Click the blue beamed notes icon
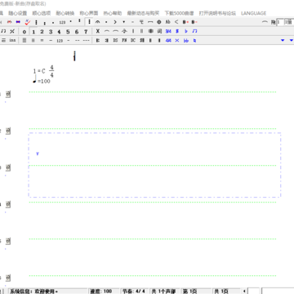This screenshot has height=294, width=294. pos(194,31)
